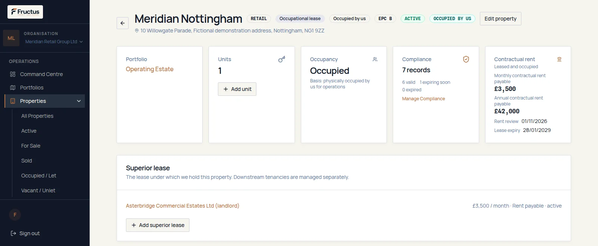The width and height of the screenshot is (598, 246).
Task: Click the Command Centre grid icon
Action: [x=13, y=74]
